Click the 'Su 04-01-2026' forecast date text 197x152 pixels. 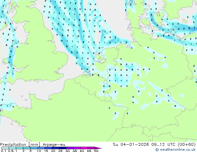[x=131, y=145]
